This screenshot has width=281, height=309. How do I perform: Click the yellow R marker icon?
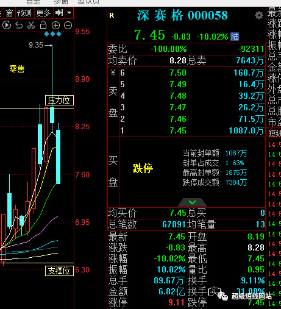[x=112, y=15]
